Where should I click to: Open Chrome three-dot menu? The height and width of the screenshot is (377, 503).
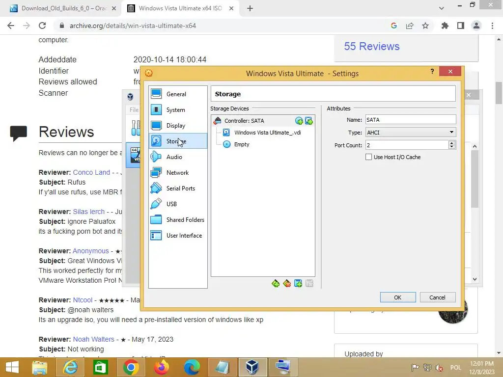coord(492,26)
